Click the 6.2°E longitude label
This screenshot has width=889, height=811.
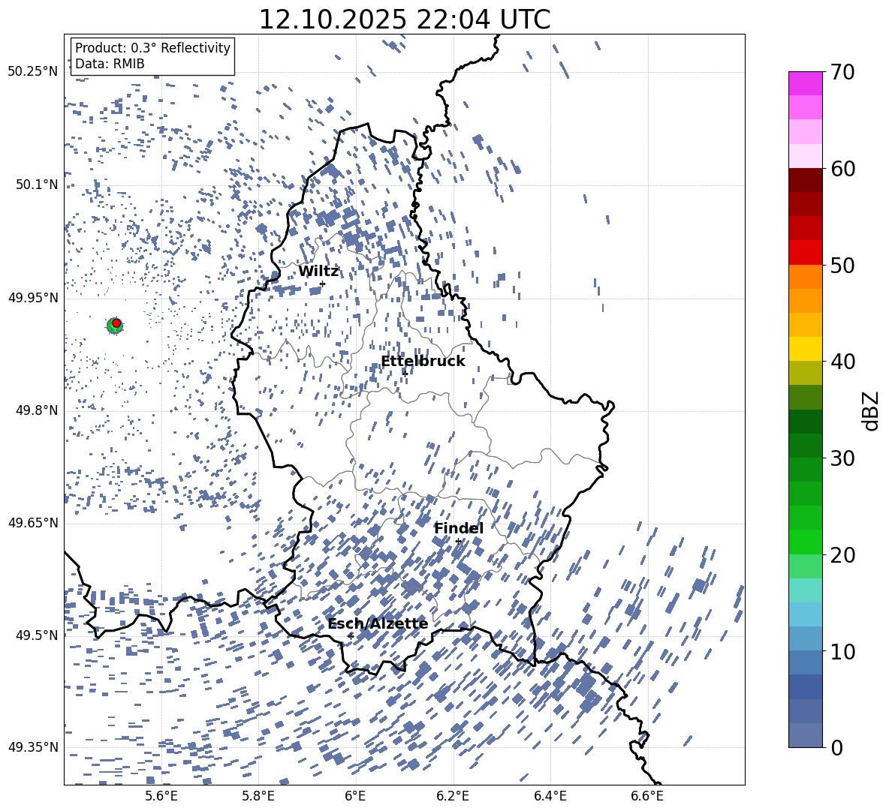coord(453,796)
